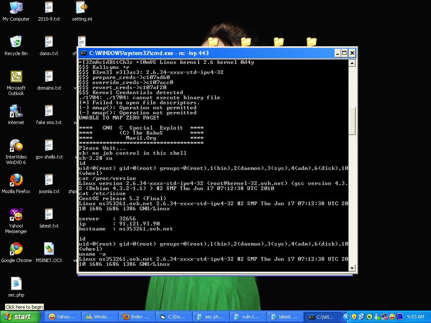The image size is (431, 323).
Task: Open cmd.exe title bar system menu icon
Action: [84, 53]
